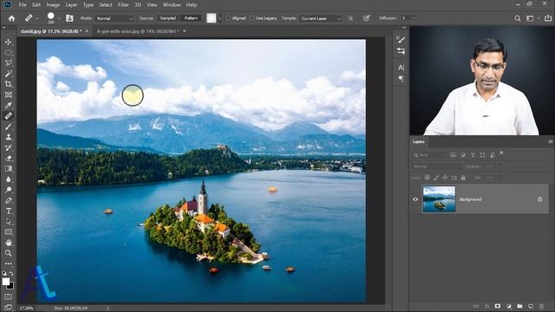Click the Create new layer icon
This screenshot has height=312, width=555.
point(531,306)
